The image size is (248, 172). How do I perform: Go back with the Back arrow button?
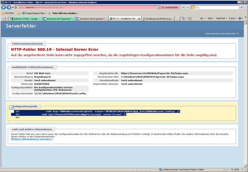(3, 7)
